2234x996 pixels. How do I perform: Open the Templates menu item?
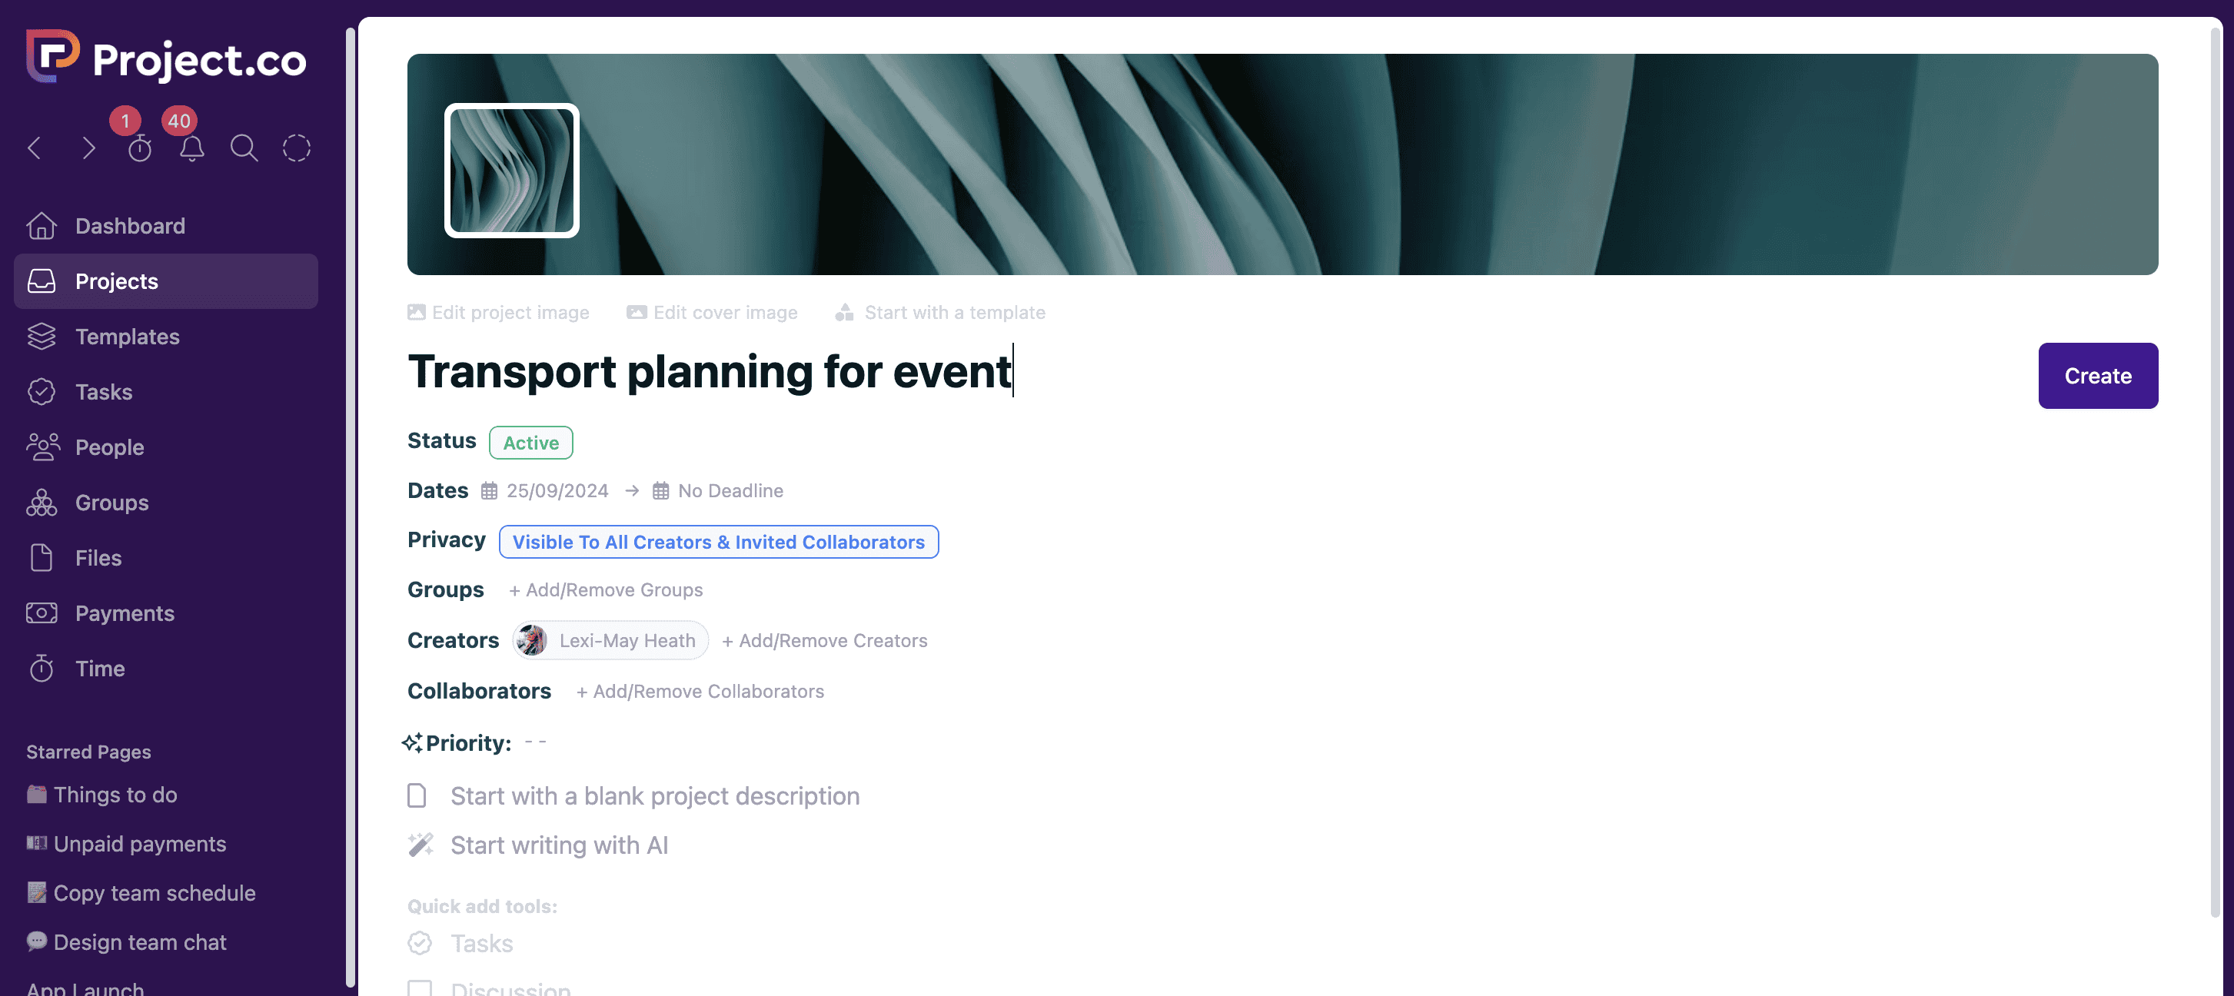pyautogui.click(x=127, y=337)
